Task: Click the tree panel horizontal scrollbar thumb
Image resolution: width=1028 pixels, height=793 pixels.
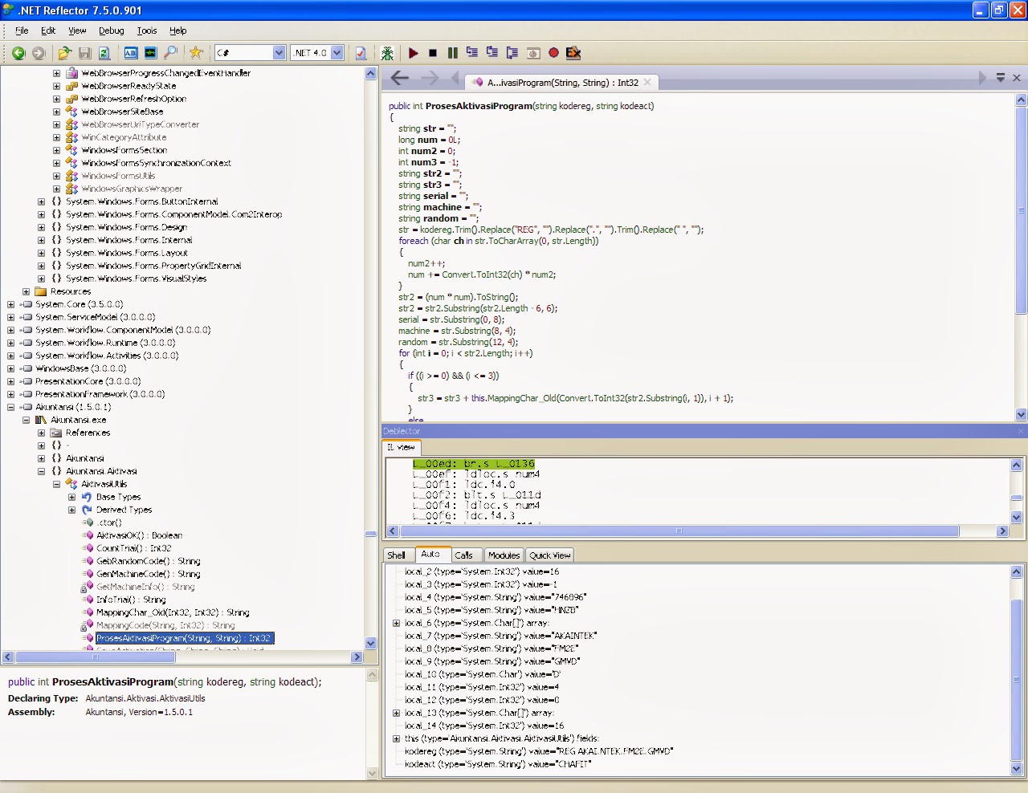Action: coord(96,657)
